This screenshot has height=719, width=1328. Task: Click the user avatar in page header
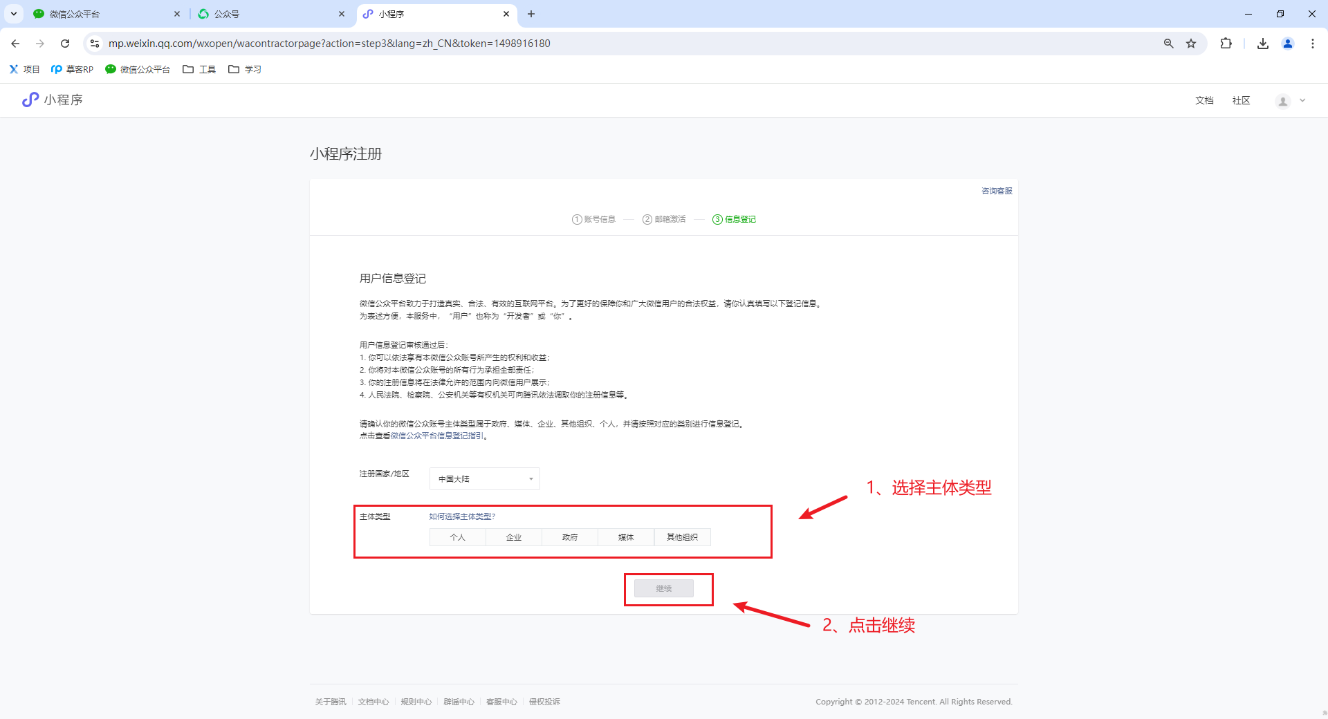(x=1283, y=101)
